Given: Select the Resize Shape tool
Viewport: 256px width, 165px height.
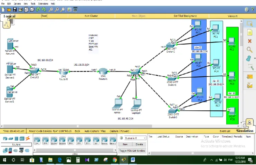Looking at the screenshot, I should coord(250,67).
